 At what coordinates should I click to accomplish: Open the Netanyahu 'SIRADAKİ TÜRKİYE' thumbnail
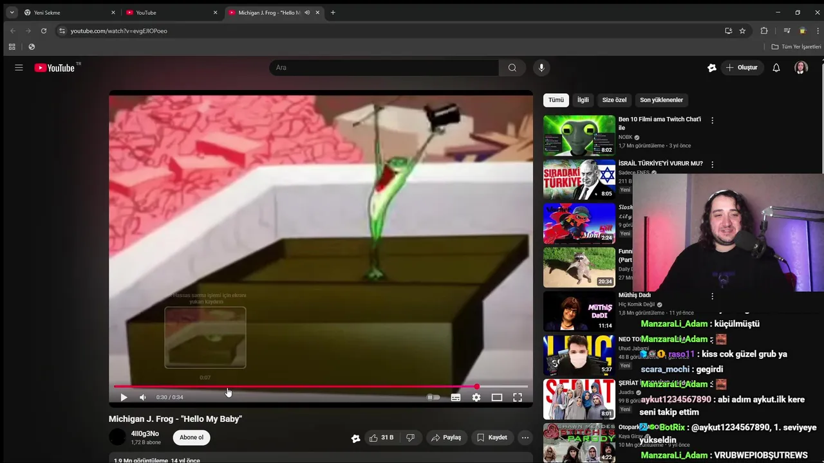579,179
